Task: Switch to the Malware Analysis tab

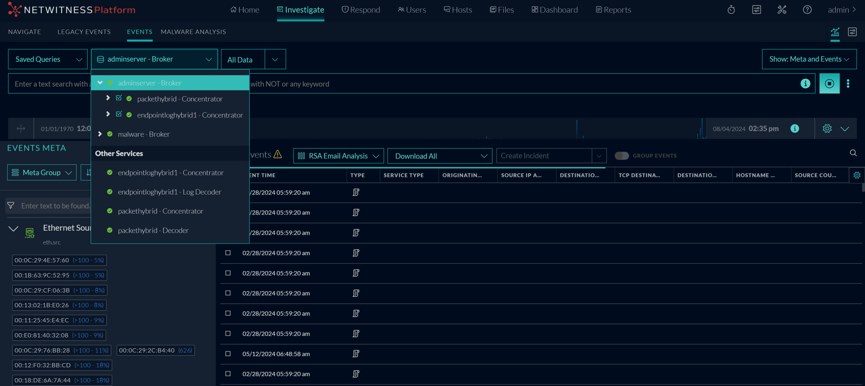Action: 193,32
